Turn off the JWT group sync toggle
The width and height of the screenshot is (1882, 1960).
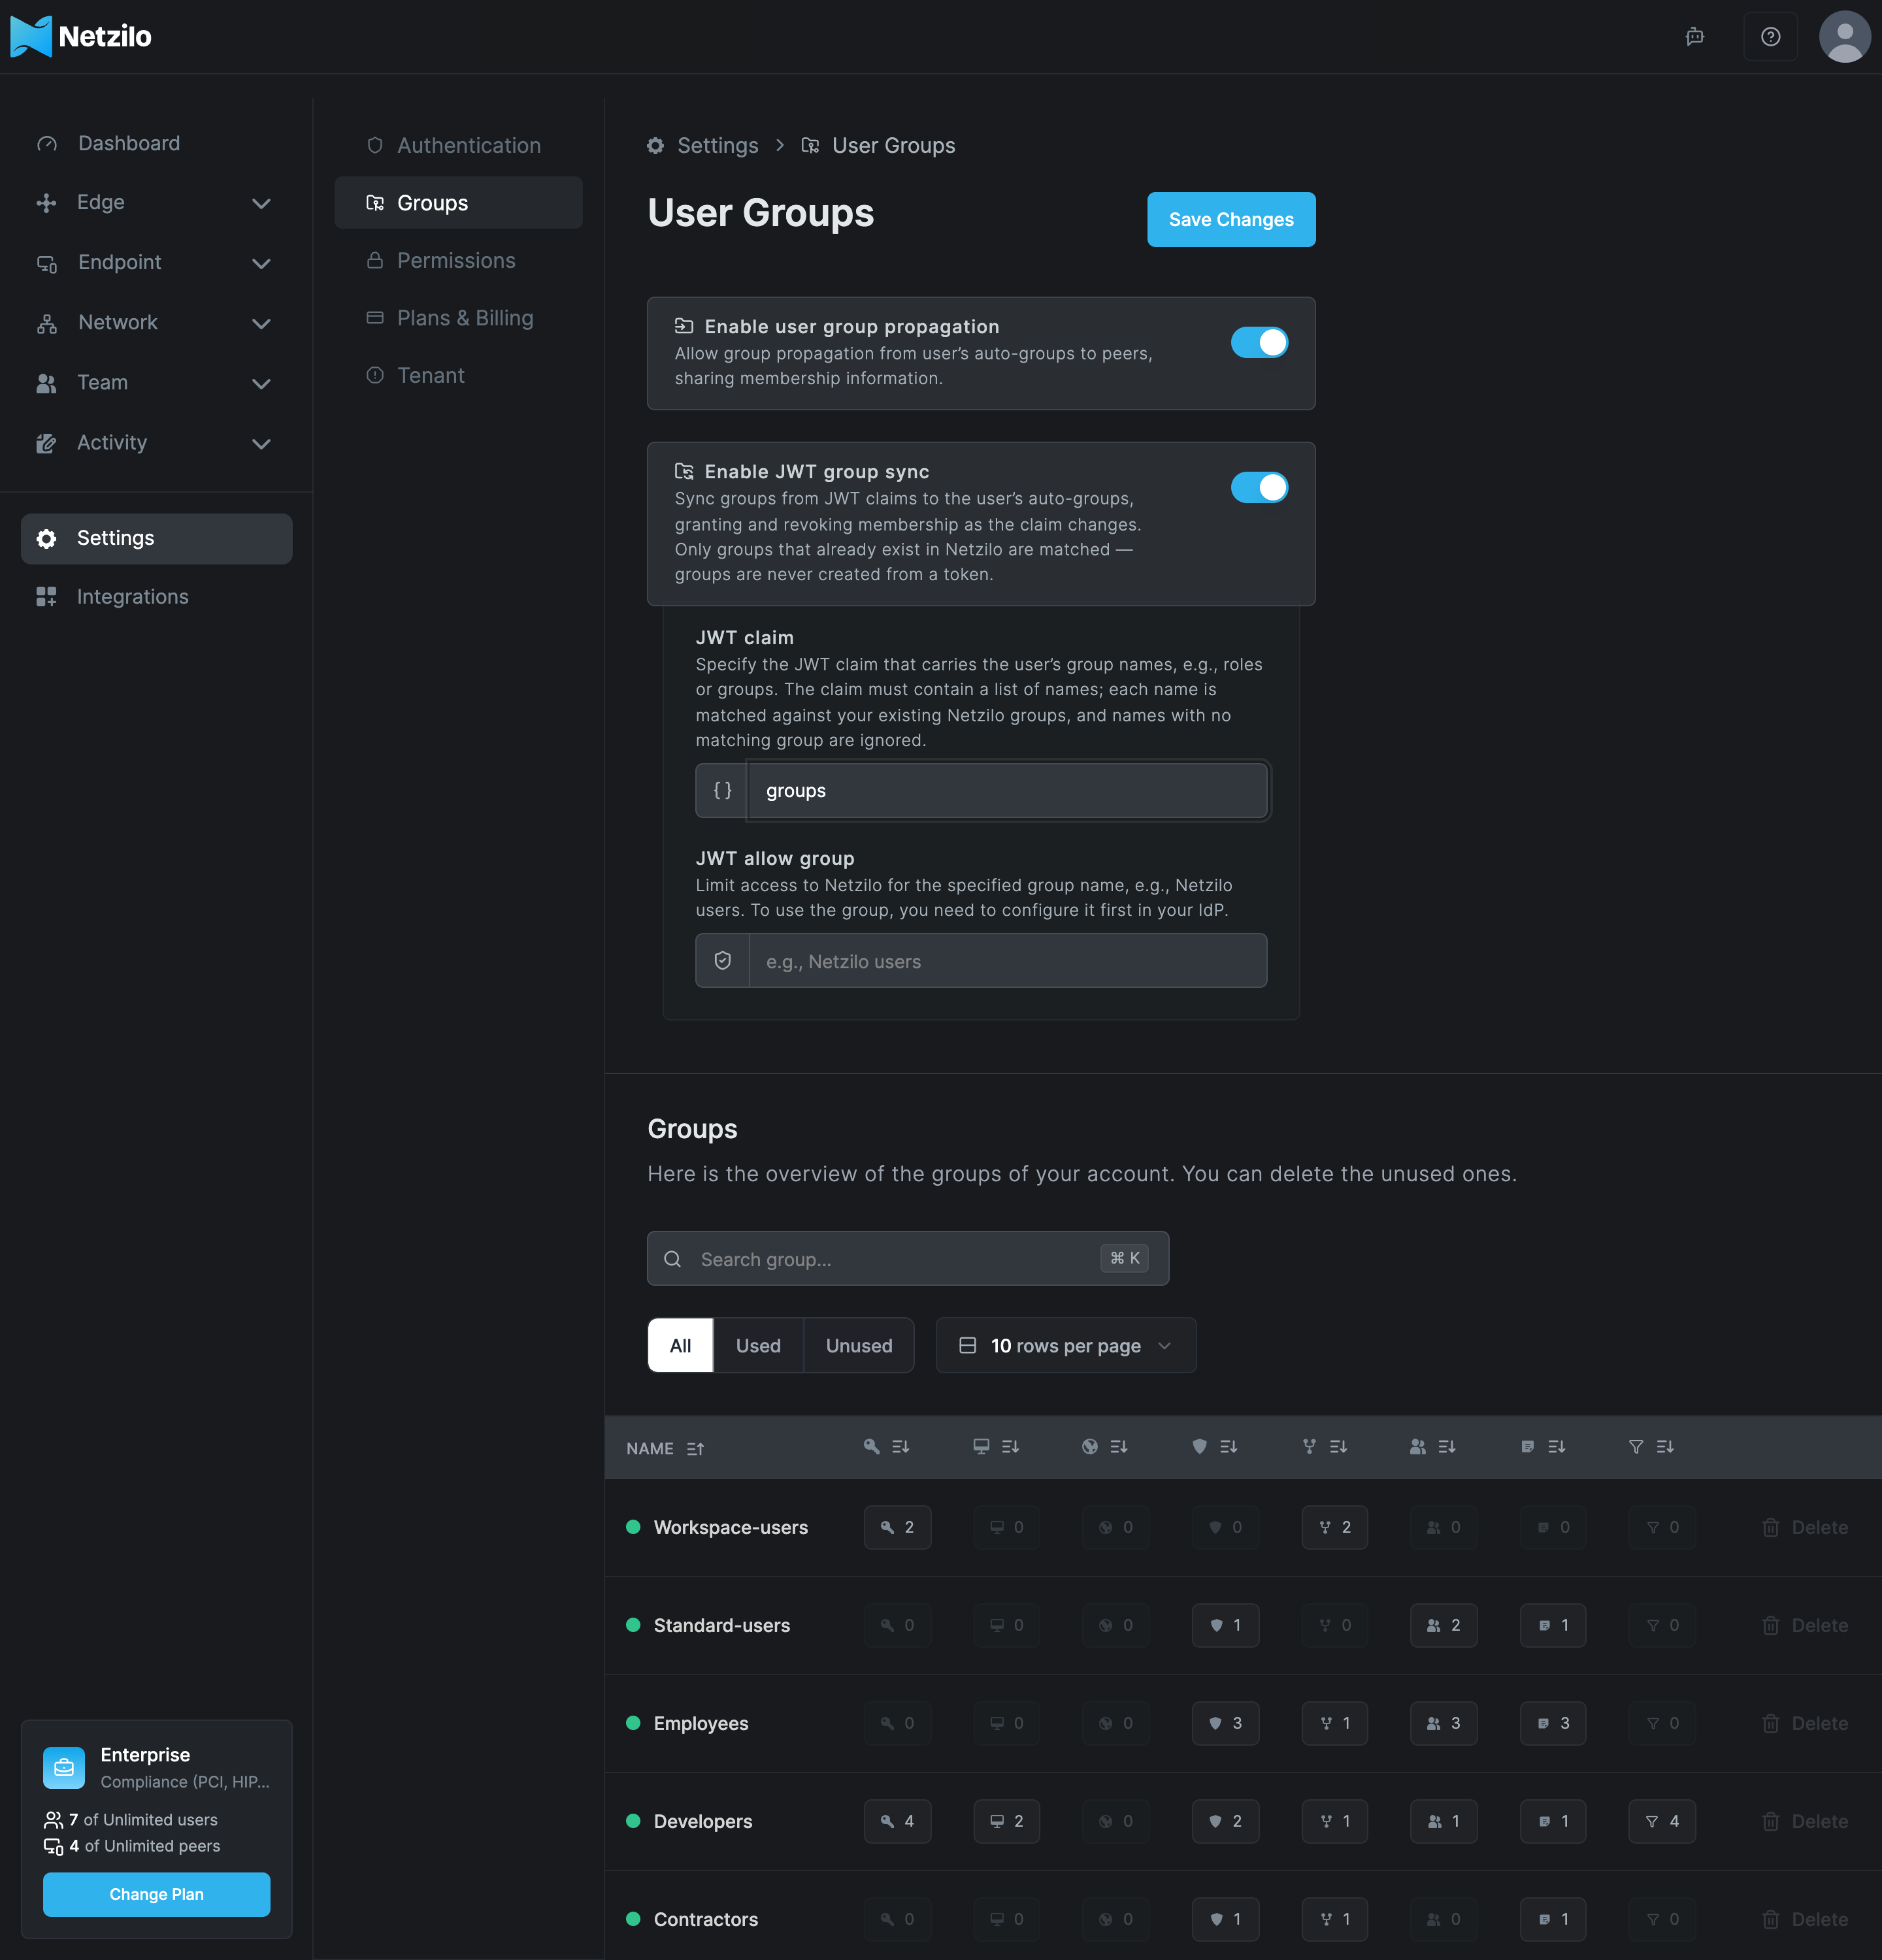(x=1259, y=487)
